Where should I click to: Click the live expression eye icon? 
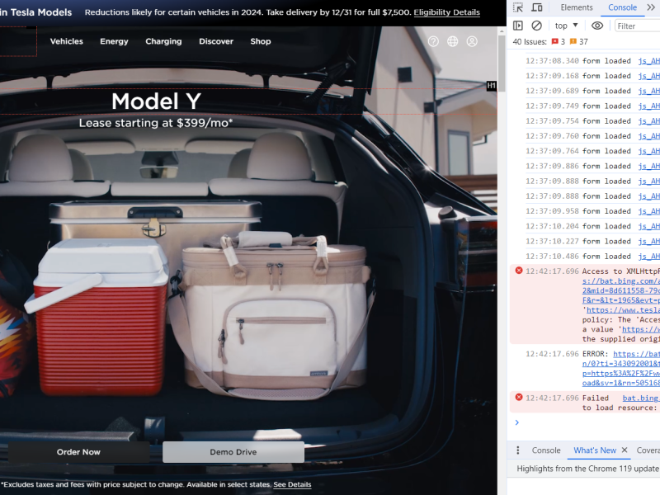point(597,26)
